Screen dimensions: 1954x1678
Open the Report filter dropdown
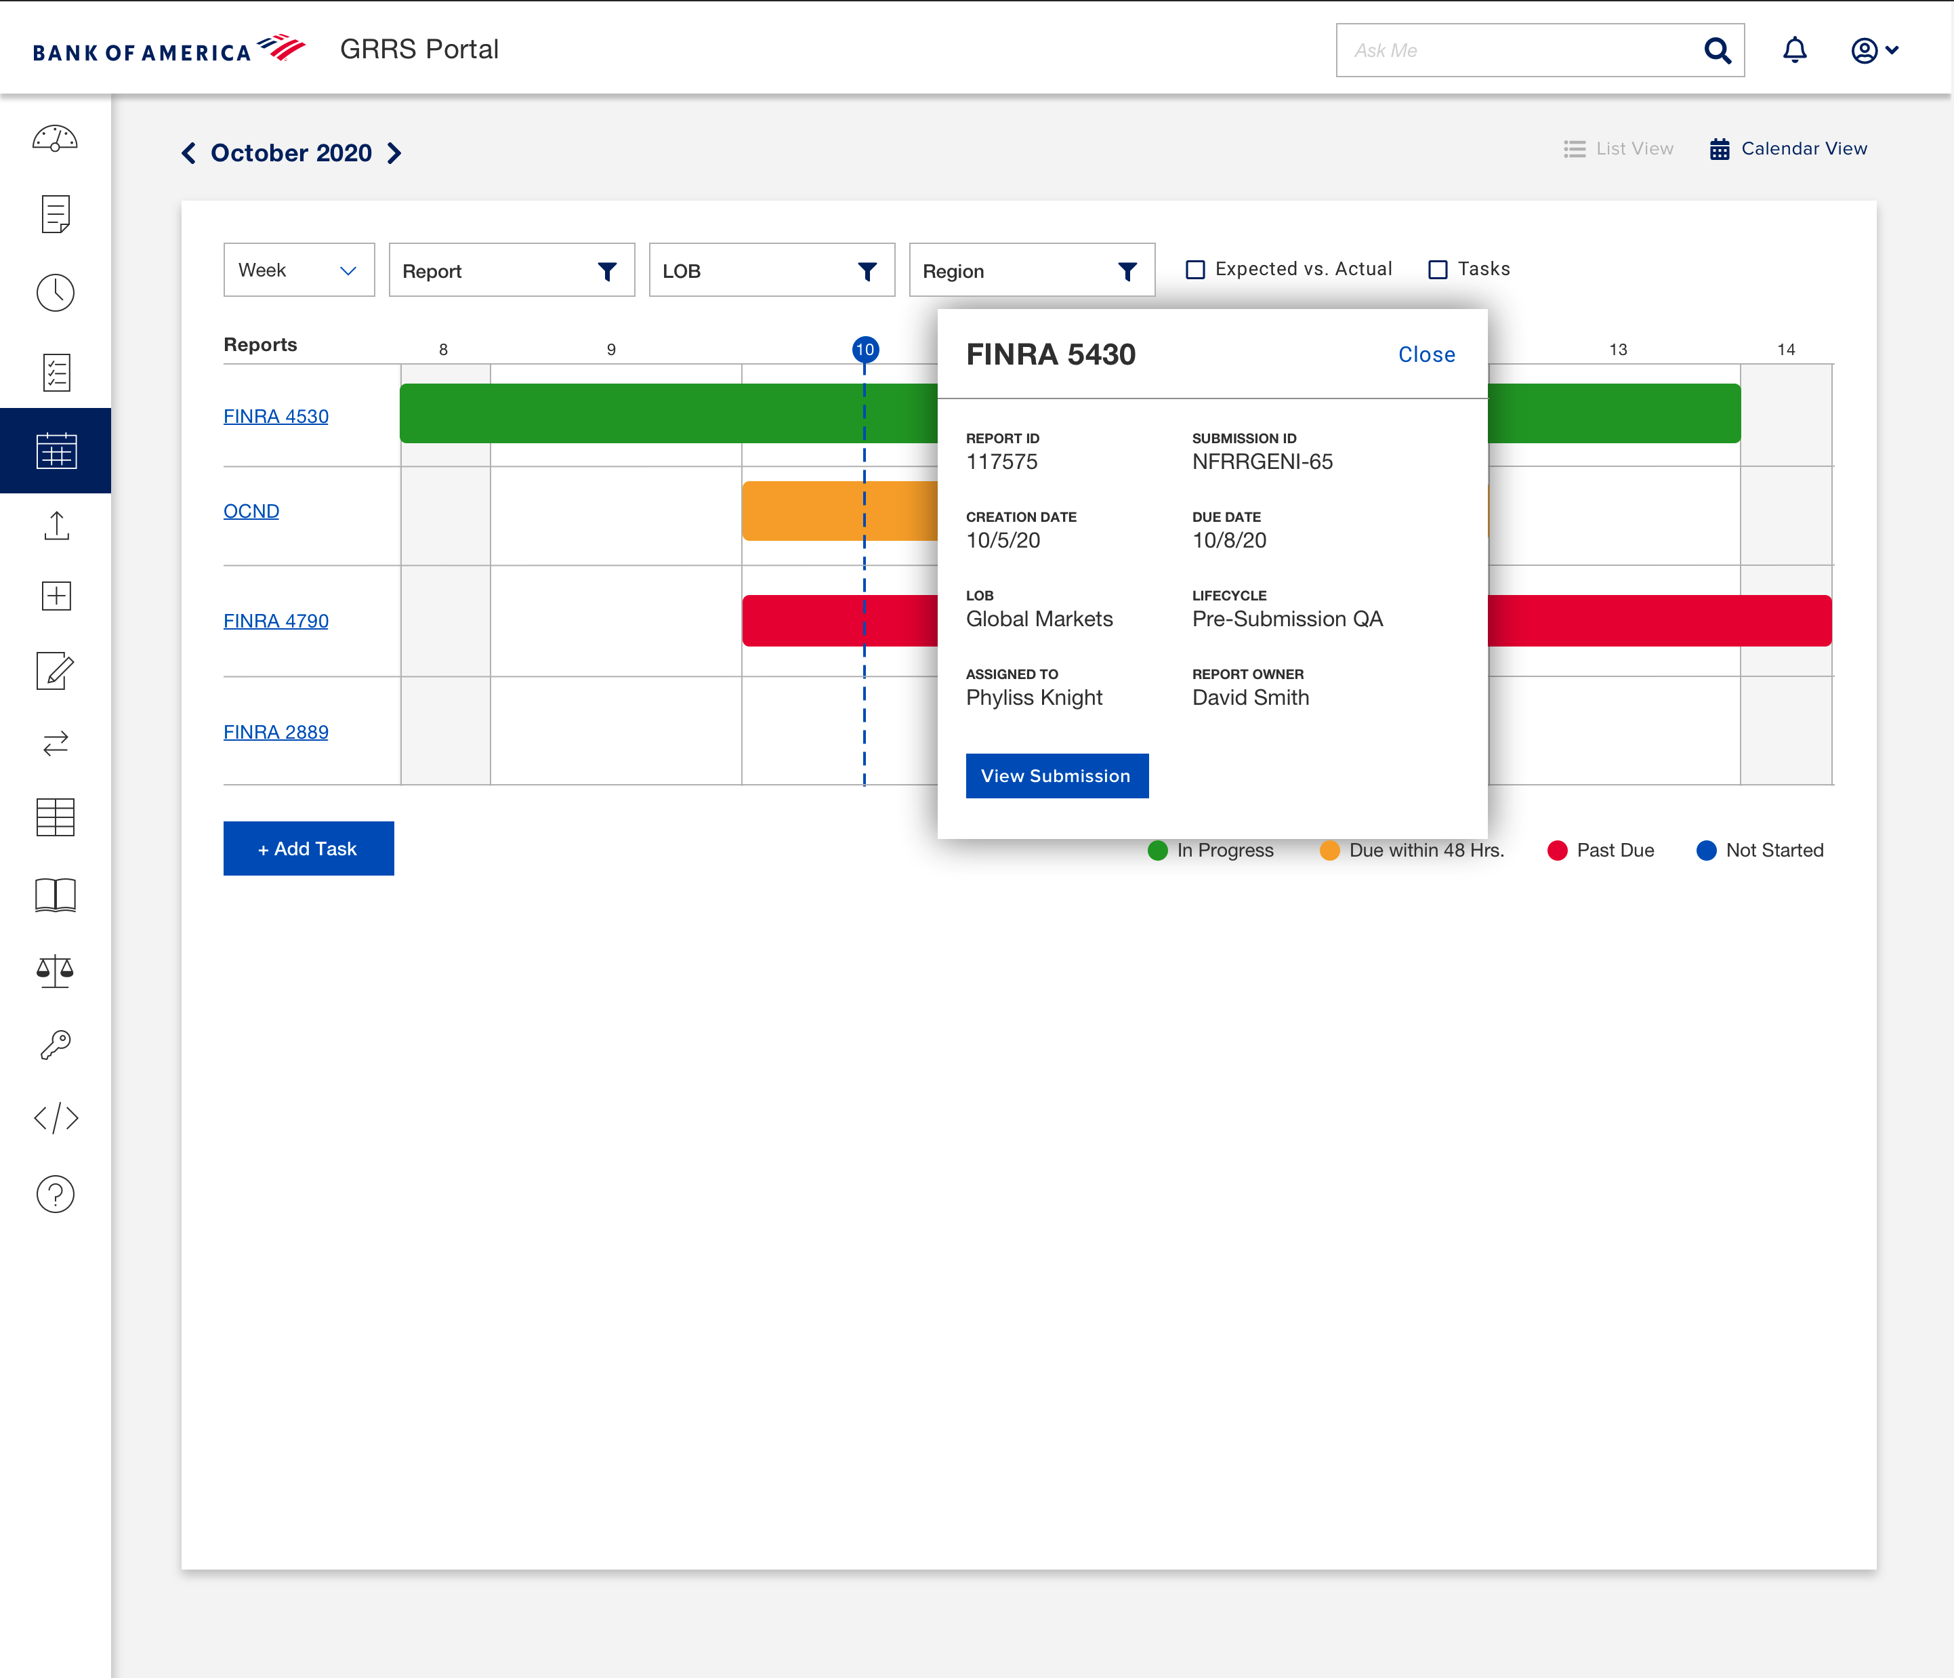tap(511, 270)
